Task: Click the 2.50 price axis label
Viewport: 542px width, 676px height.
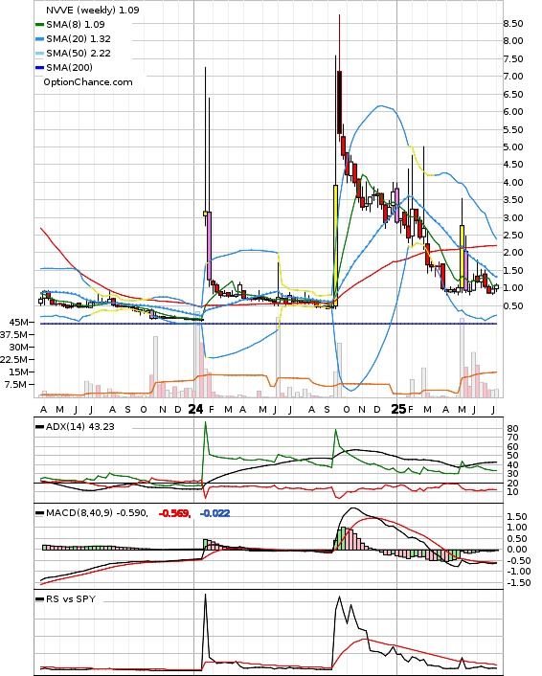Action: pos(513,235)
